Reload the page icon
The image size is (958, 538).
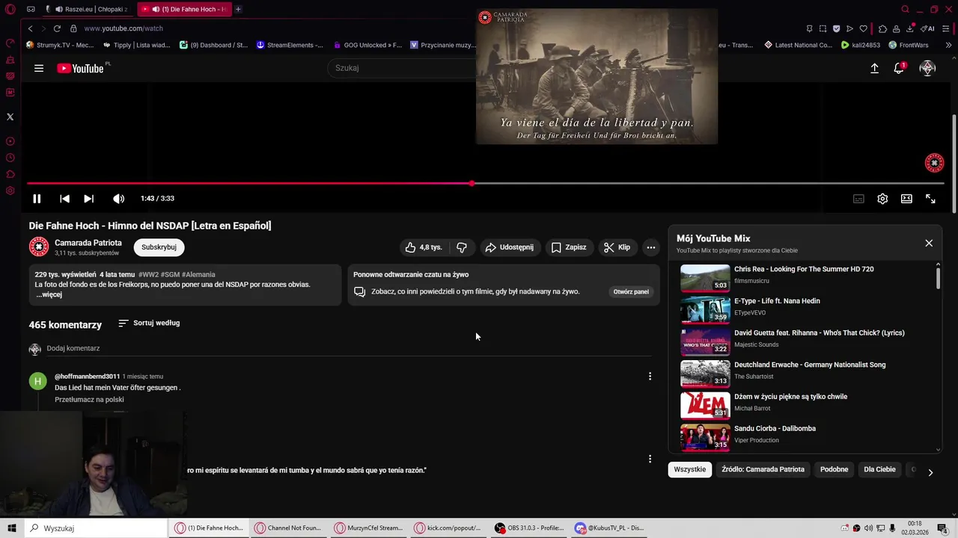[57, 28]
